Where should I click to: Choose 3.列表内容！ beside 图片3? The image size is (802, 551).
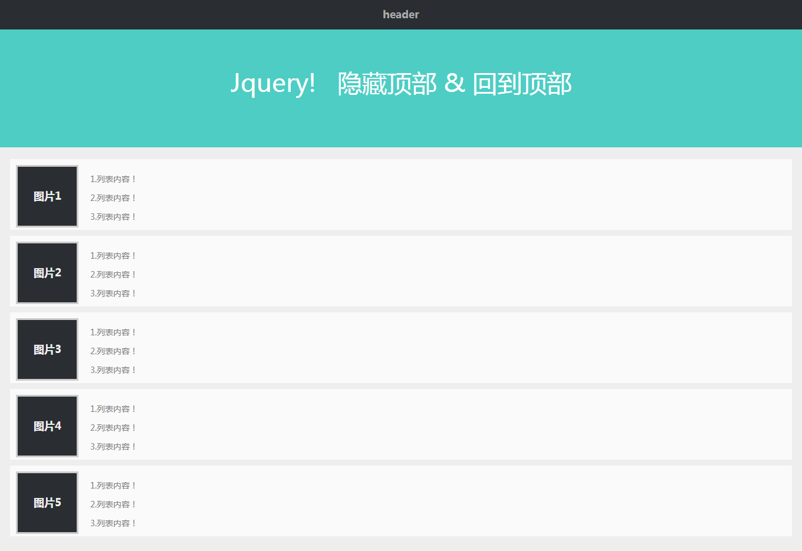113,370
